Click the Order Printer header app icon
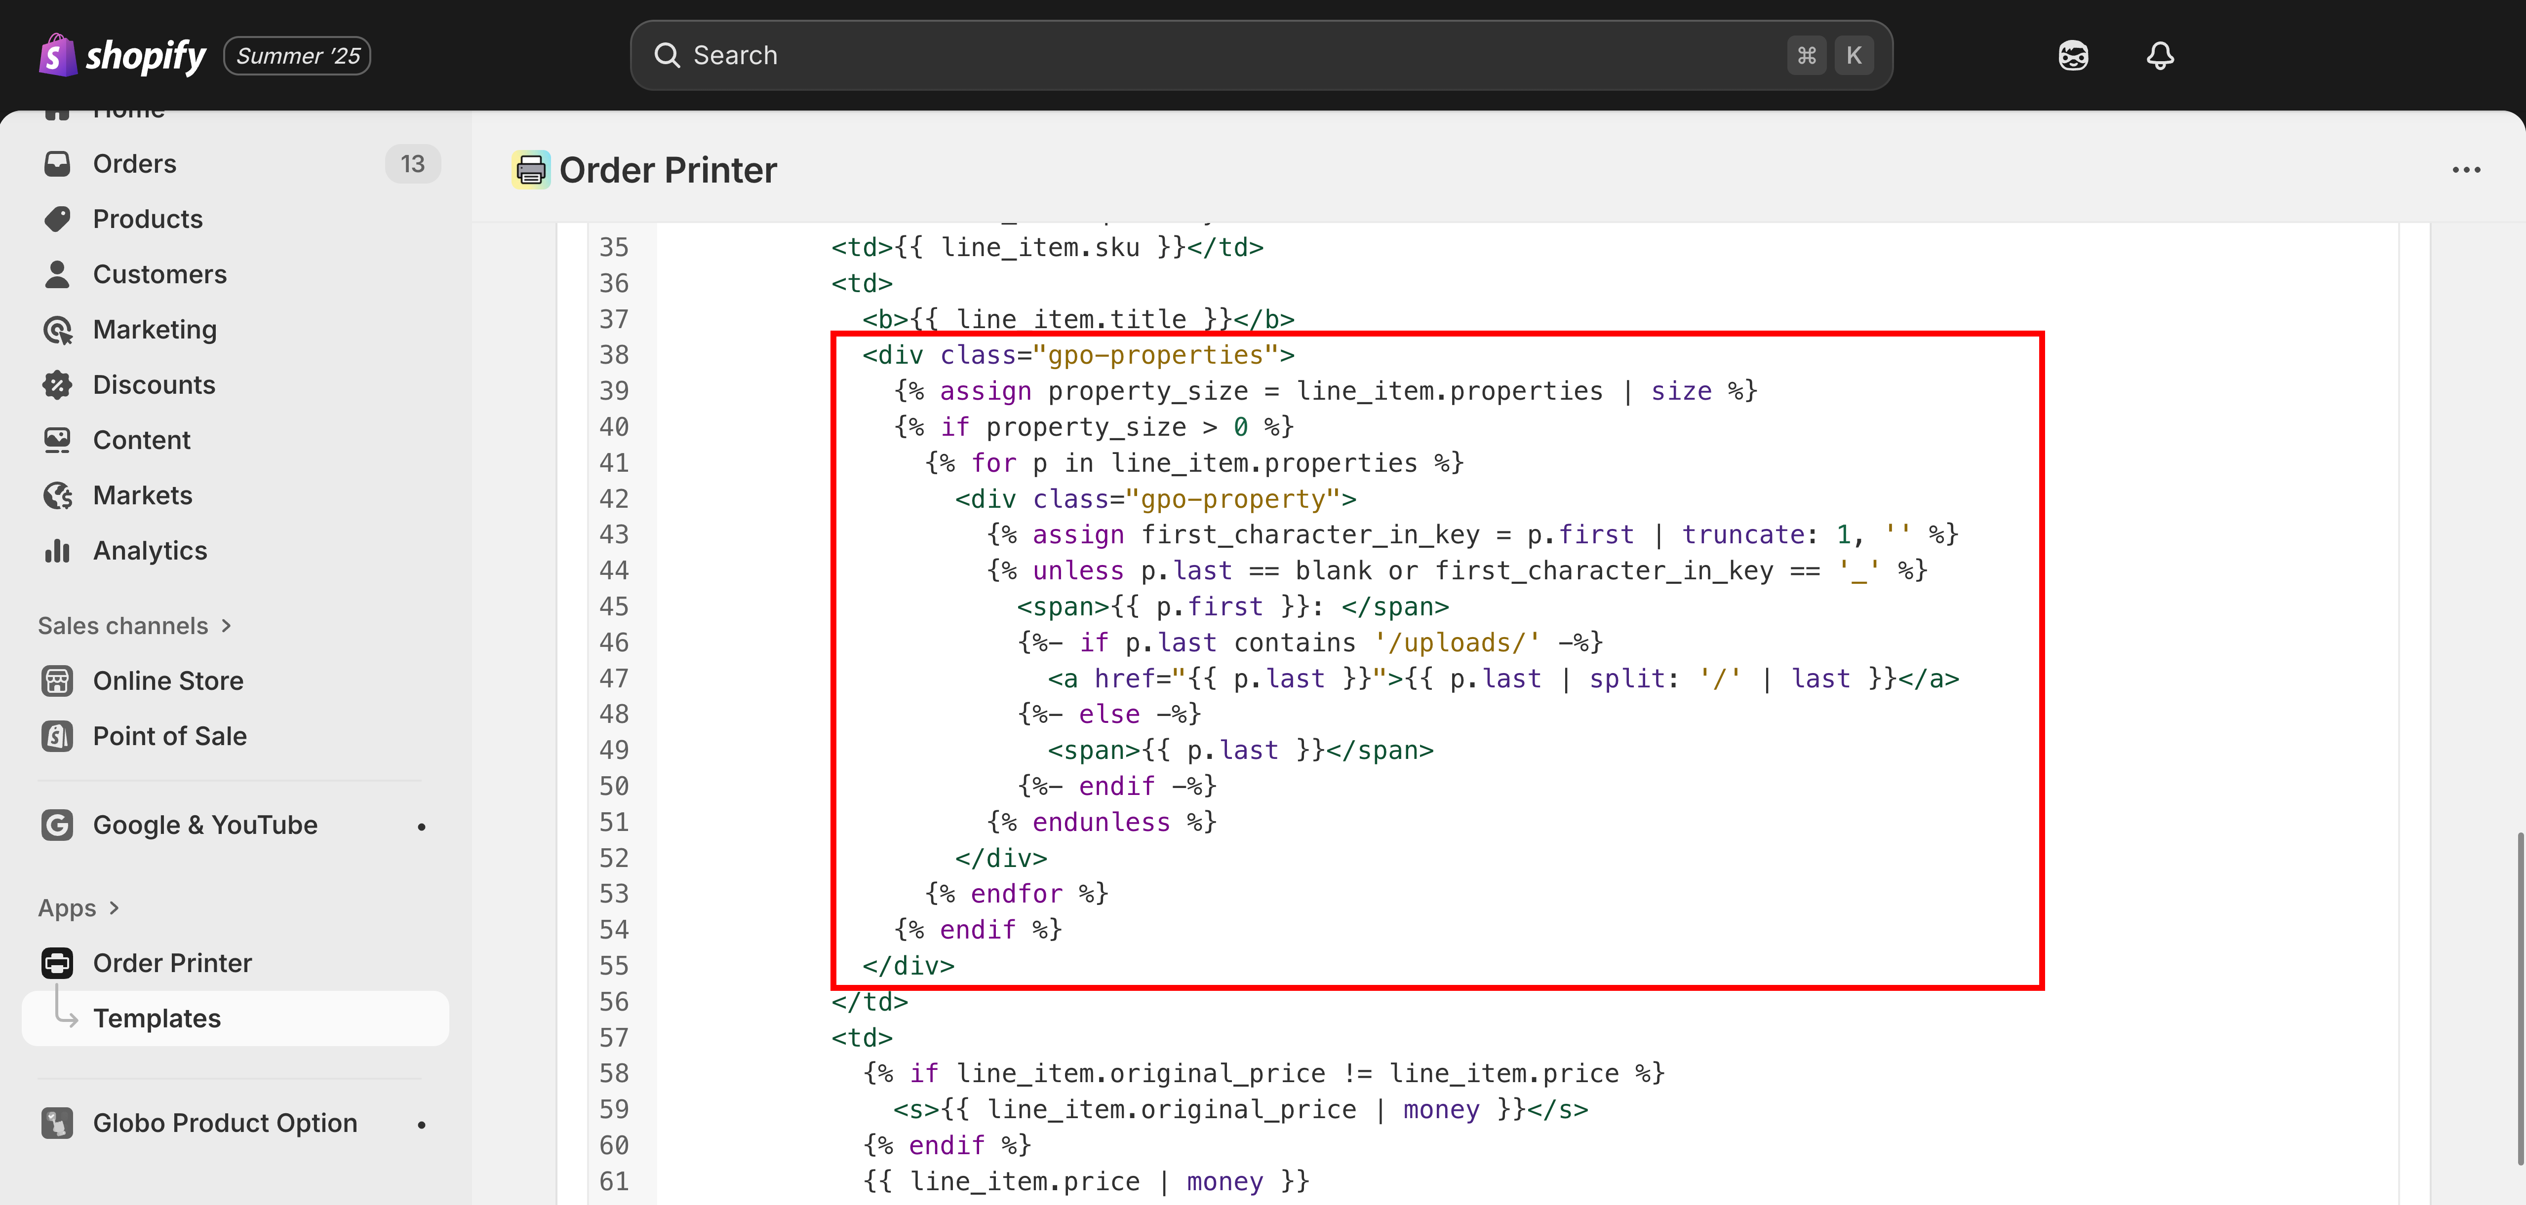Image resolution: width=2526 pixels, height=1205 pixels. point(531,170)
